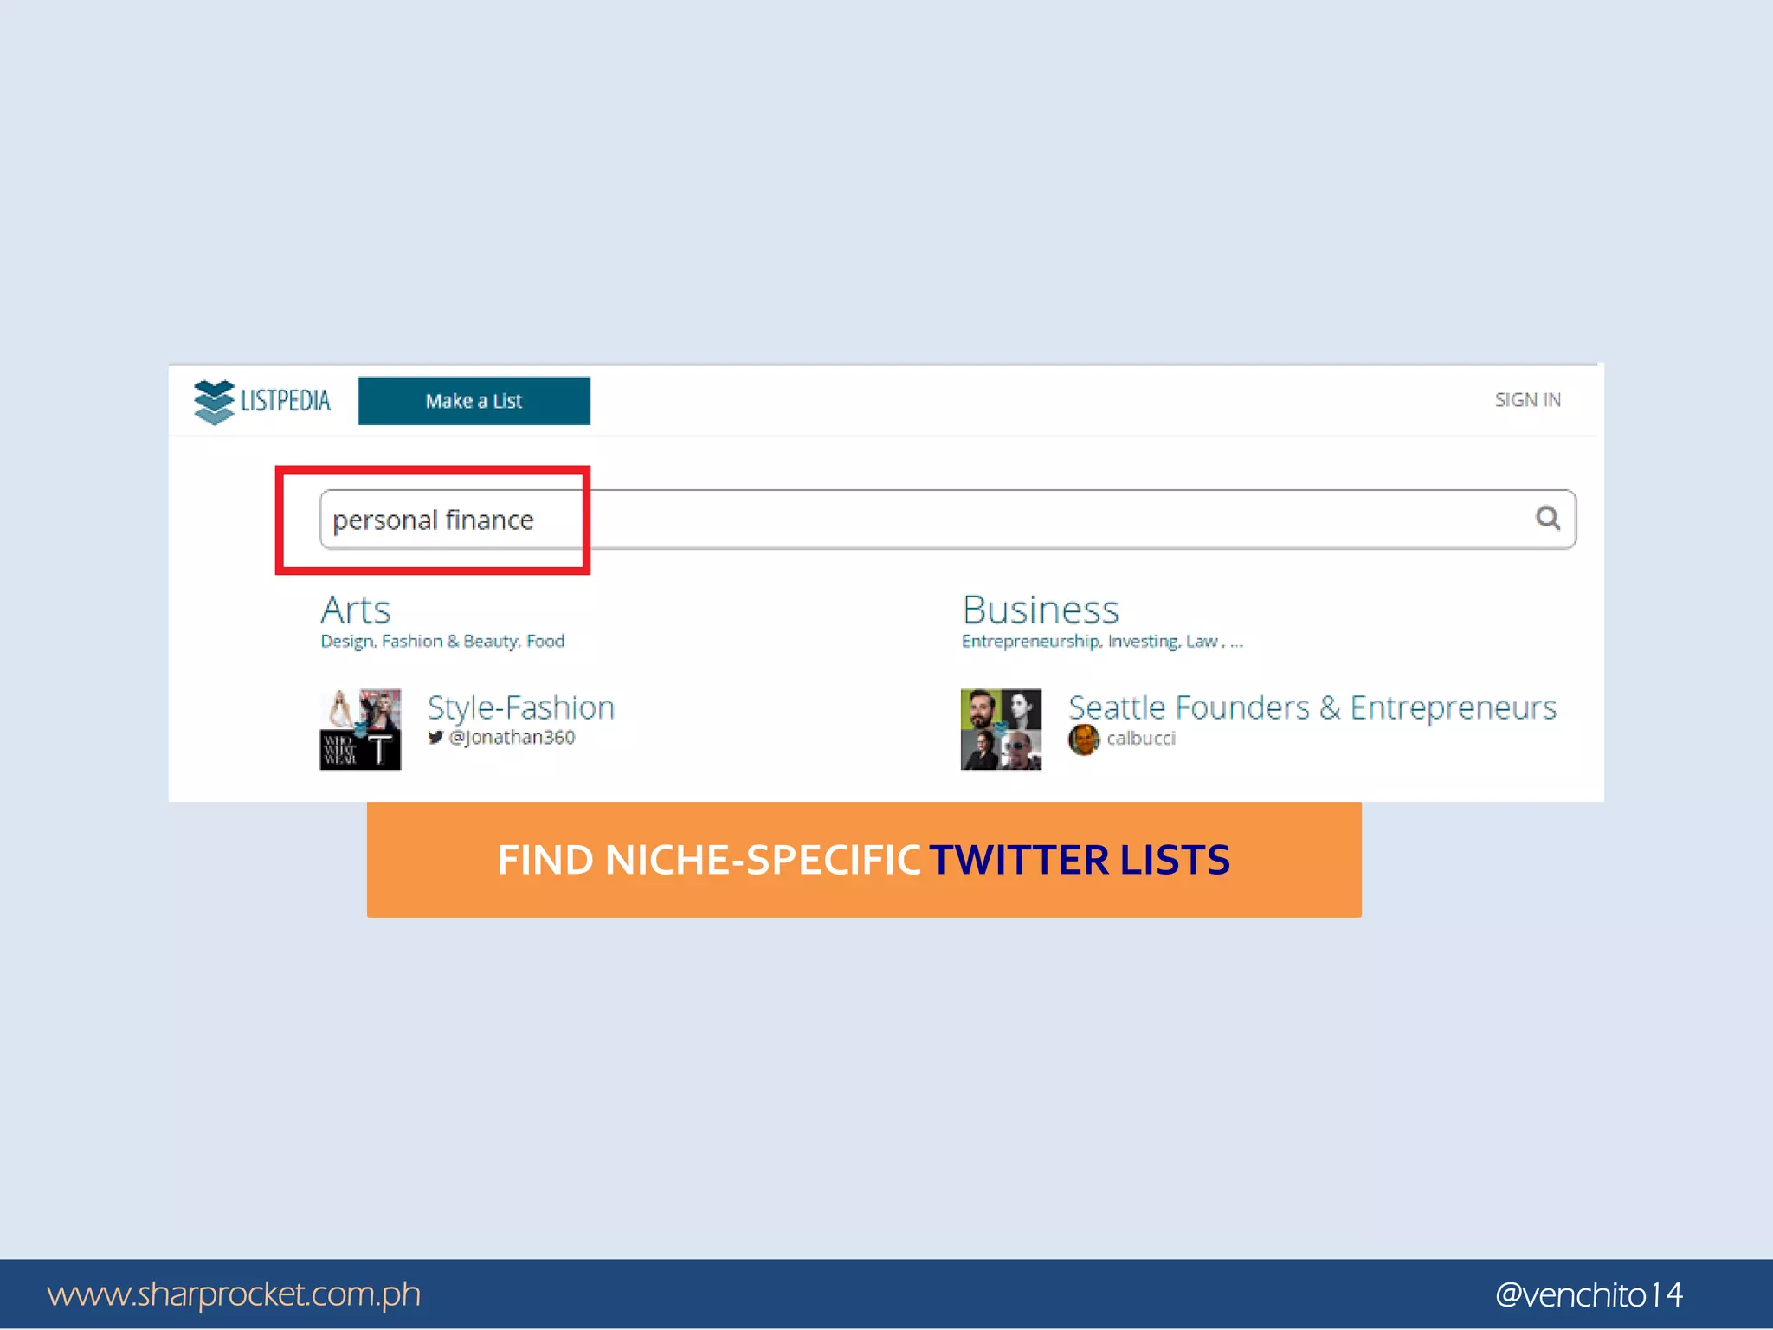
Task: Click the @venchito14 footer handle
Action: coord(1589,1295)
